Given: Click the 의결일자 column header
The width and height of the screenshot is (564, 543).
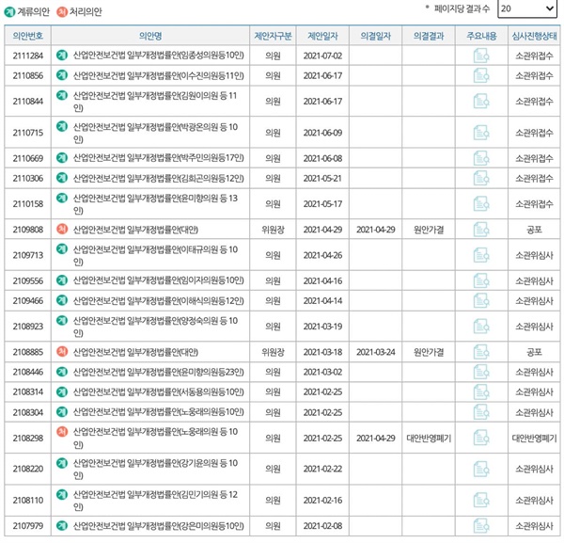Looking at the screenshot, I should click(375, 36).
